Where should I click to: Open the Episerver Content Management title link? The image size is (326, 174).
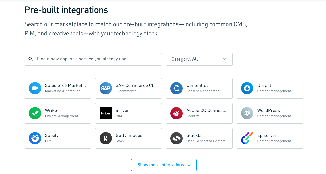coord(267,135)
